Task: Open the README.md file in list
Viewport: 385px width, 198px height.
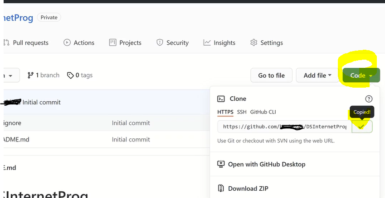Action: 16,140
